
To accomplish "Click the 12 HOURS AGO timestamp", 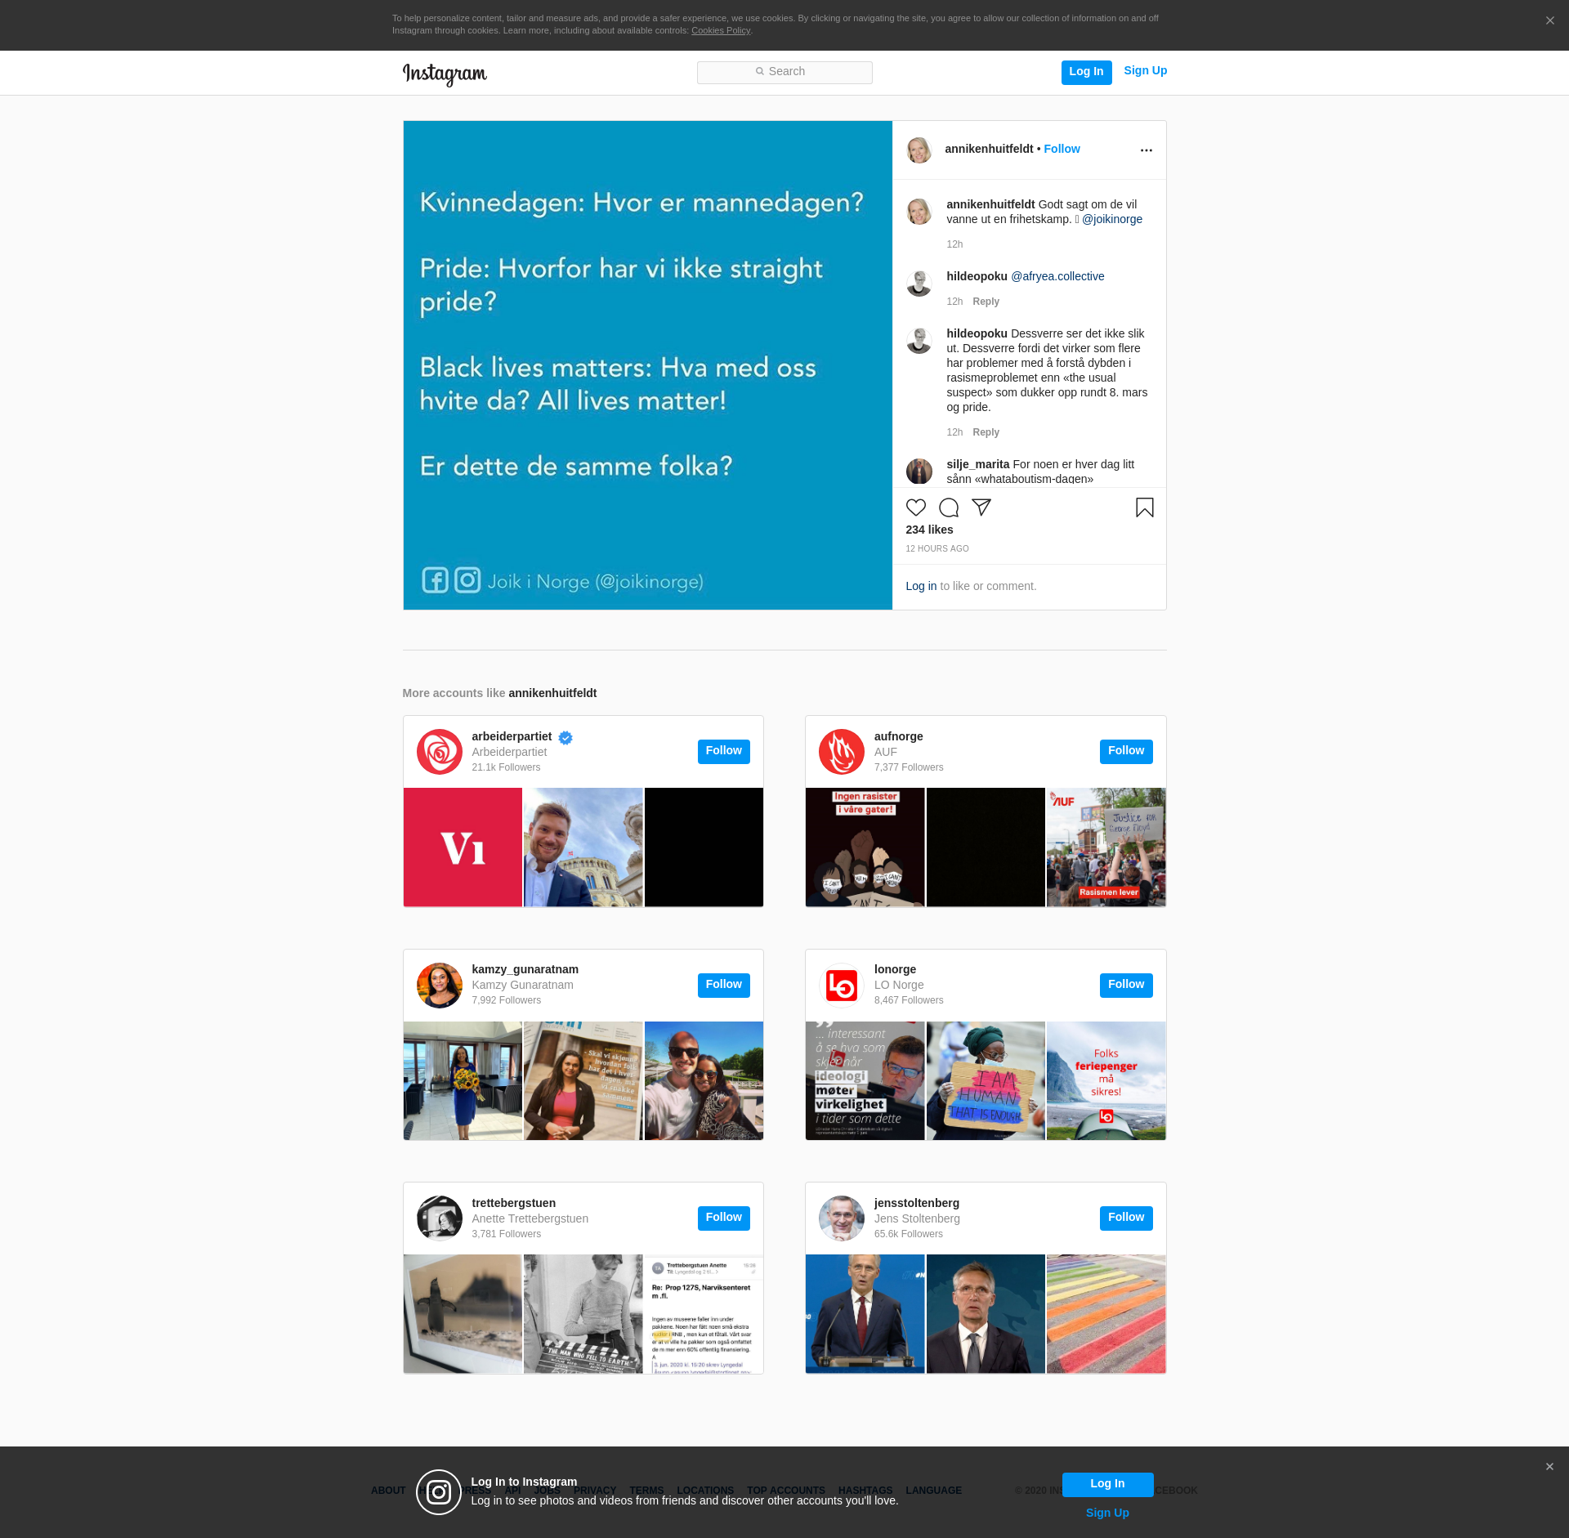I will (937, 549).
